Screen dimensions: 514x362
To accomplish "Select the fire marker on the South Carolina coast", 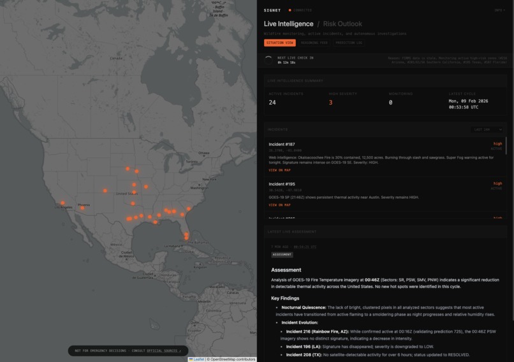I will tap(189, 208).
